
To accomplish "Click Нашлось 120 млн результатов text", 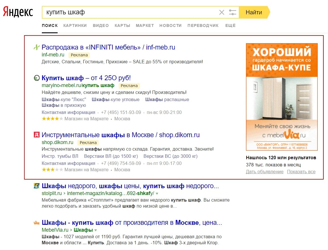I will (x=281, y=158).
